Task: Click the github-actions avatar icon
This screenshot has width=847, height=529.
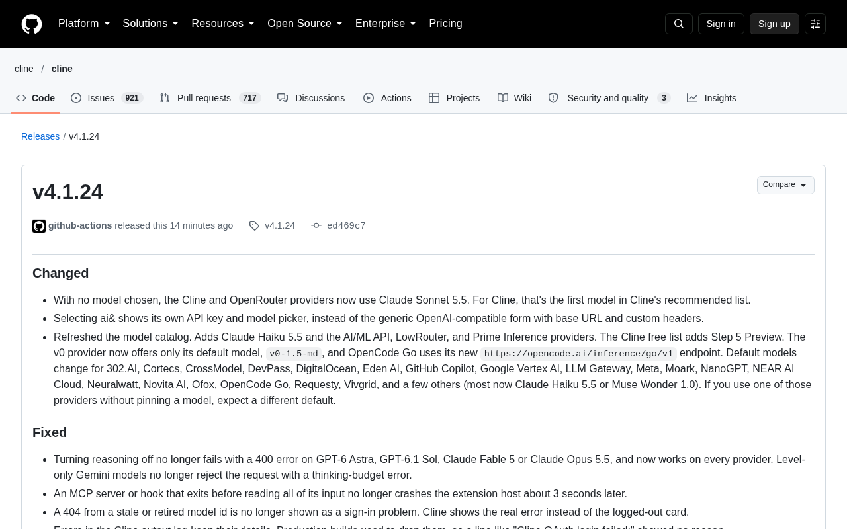Action: pyautogui.click(x=39, y=226)
